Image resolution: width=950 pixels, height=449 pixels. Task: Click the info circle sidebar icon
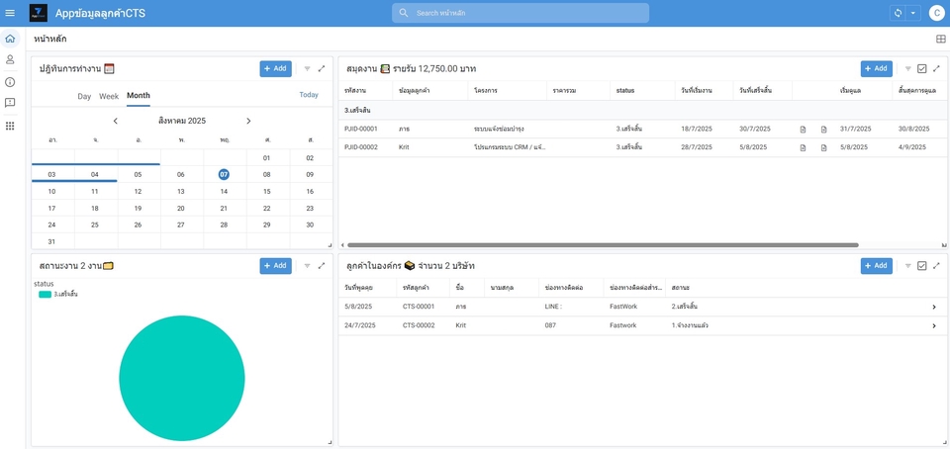10,81
